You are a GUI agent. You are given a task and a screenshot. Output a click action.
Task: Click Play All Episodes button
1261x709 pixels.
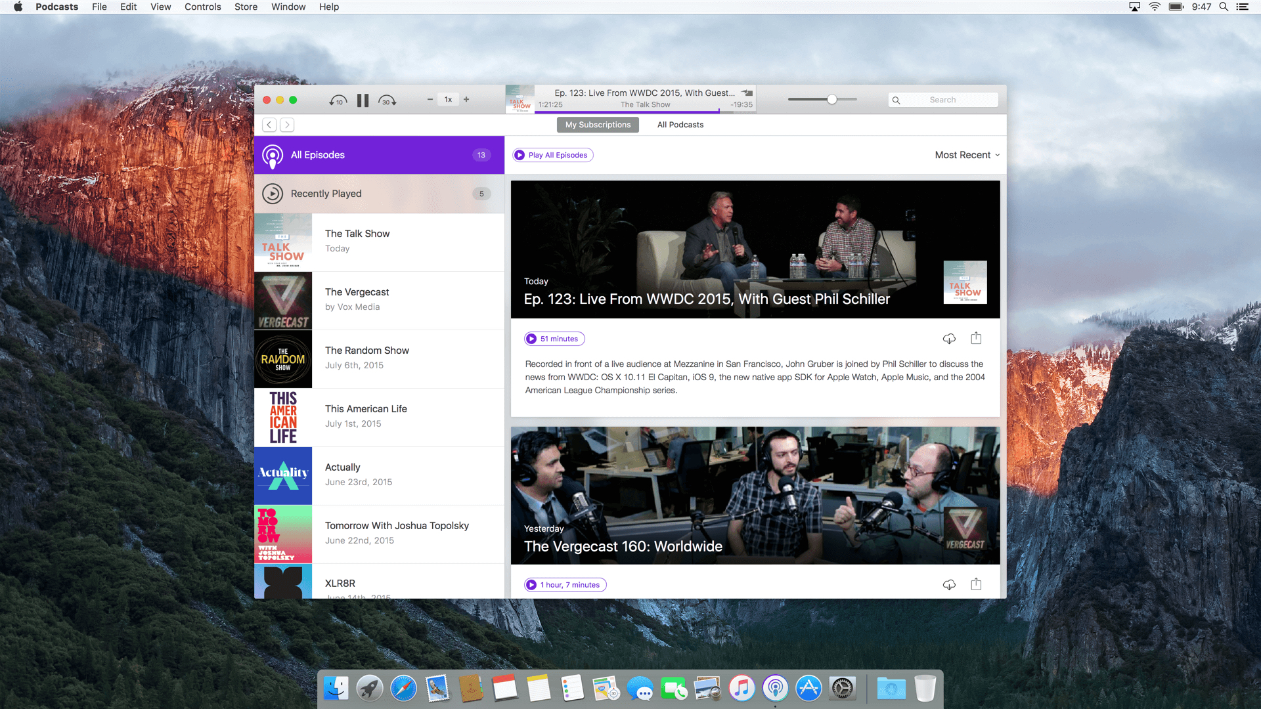(x=552, y=155)
